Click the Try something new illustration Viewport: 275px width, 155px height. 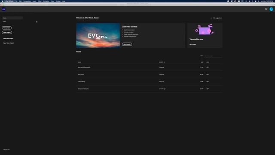(205, 30)
